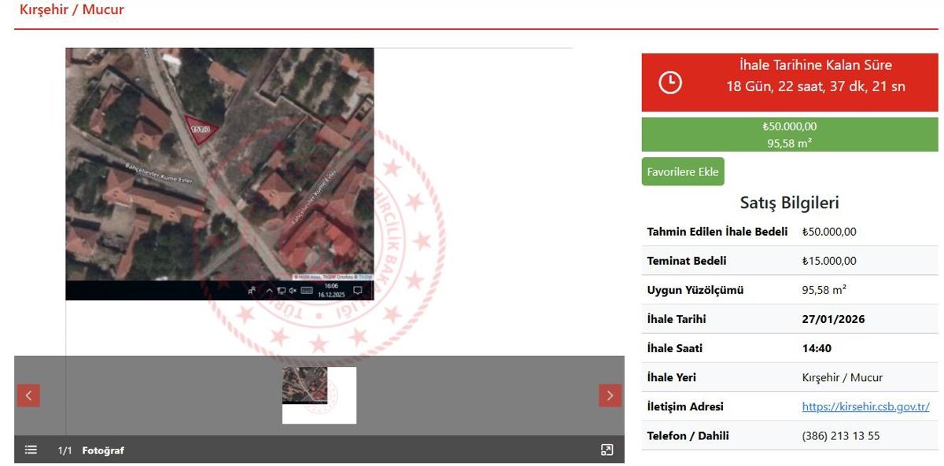Click the İhale Tarihi value 27/01/2026

click(x=833, y=319)
